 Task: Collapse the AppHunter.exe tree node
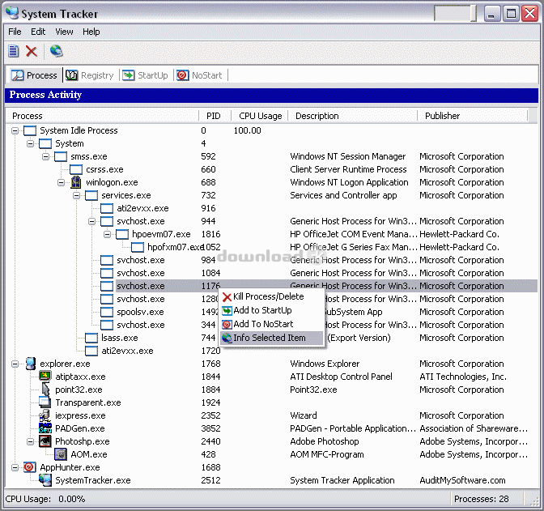(15, 467)
